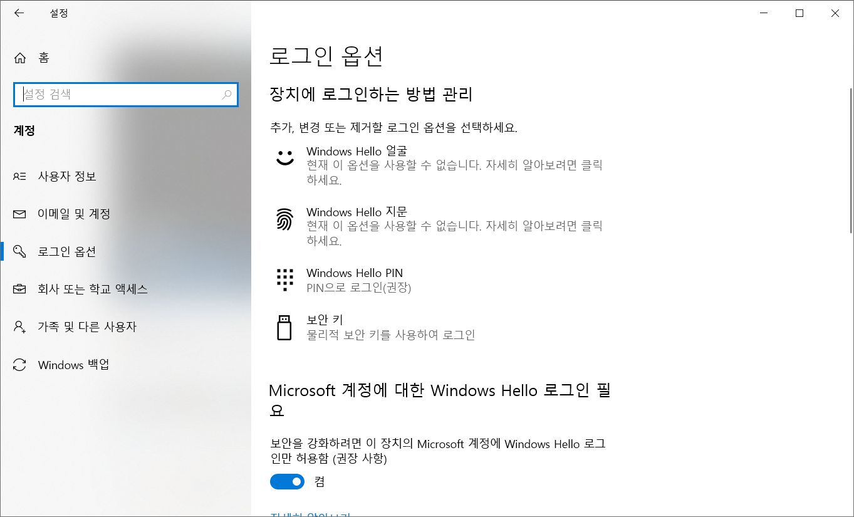The width and height of the screenshot is (854, 517).
Task: Minimize the Settings window
Action: [x=763, y=13]
